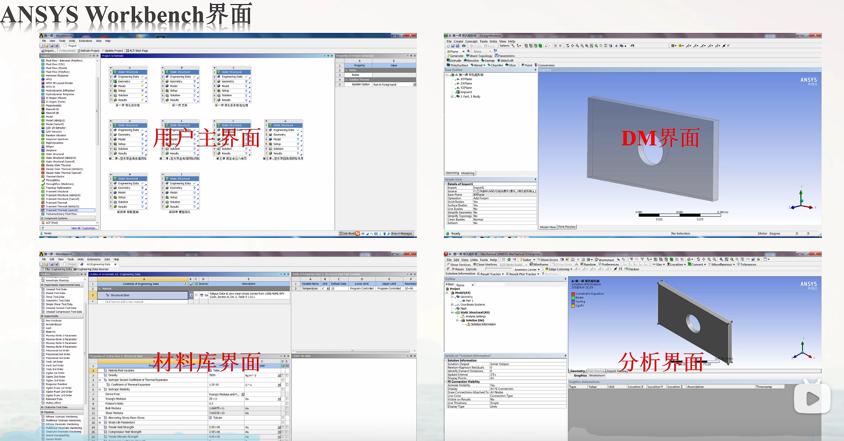Screen dimensions: 844x441
Task: Switch to the Worksheet tab in Mechanical
Action: (x=597, y=376)
